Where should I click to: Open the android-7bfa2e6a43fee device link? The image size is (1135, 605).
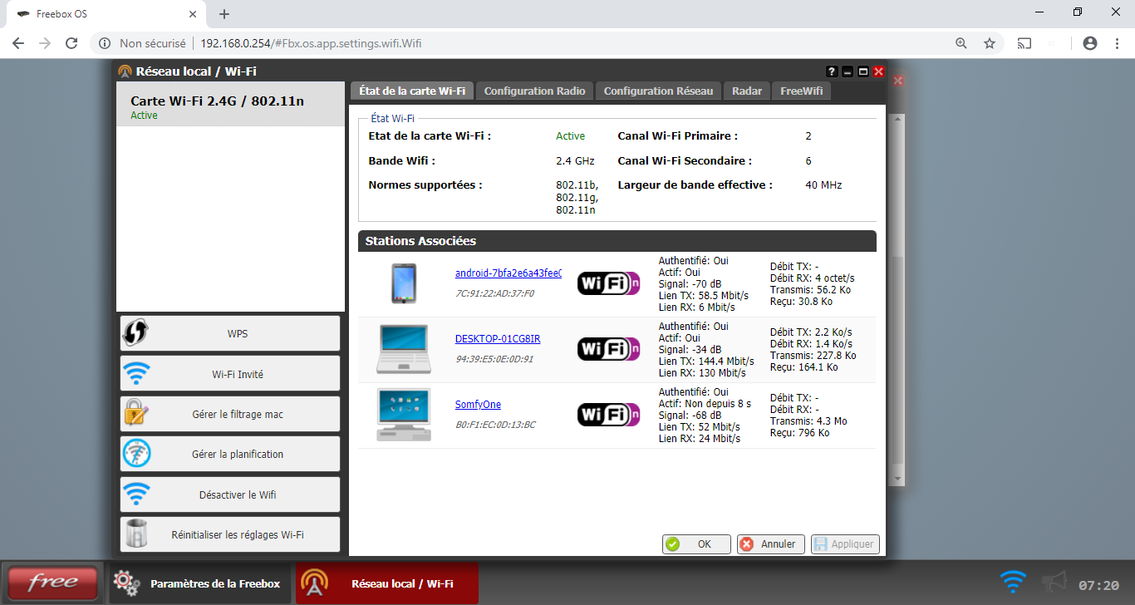point(508,273)
